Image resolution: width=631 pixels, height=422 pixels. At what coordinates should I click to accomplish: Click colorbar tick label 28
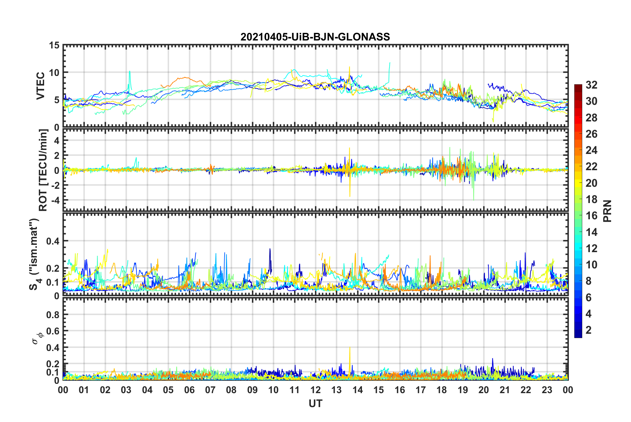click(592, 118)
